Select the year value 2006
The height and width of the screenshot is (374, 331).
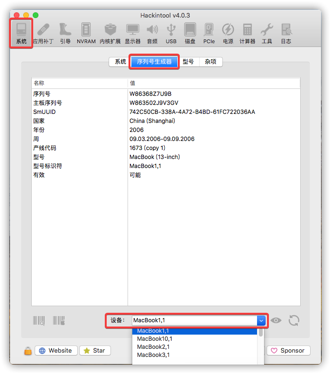pyautogui.click(x=137, y=130)
